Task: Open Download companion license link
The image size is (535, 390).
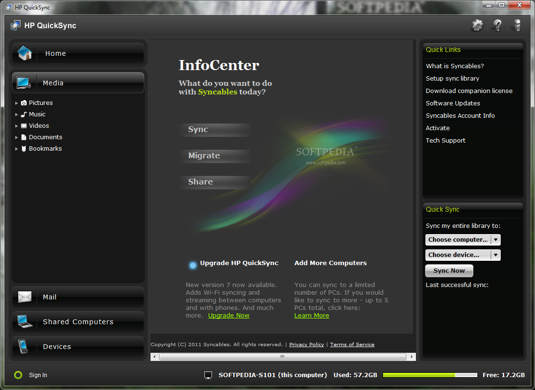Action: pos(469,91)
